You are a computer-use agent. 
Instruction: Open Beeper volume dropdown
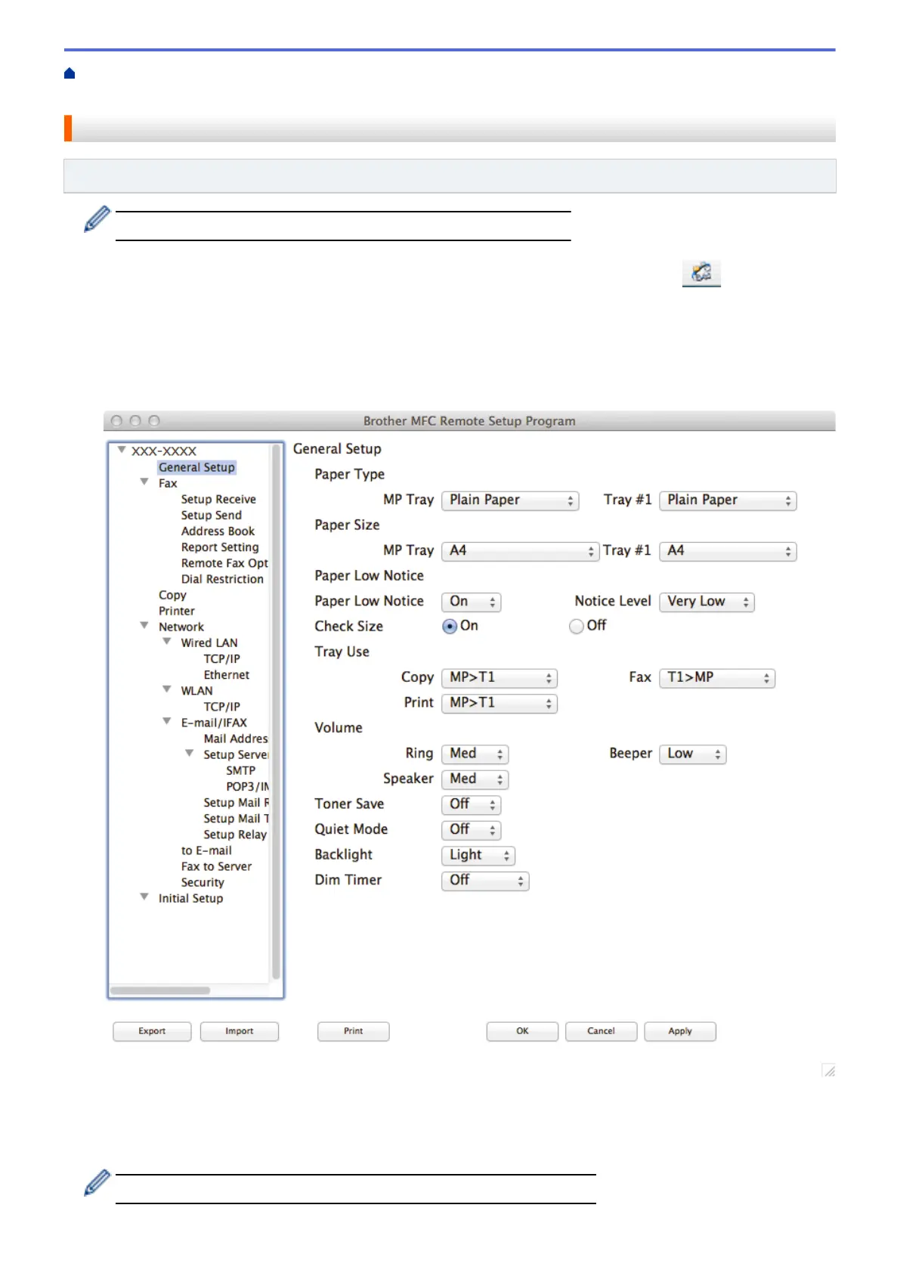click(693, 754)
